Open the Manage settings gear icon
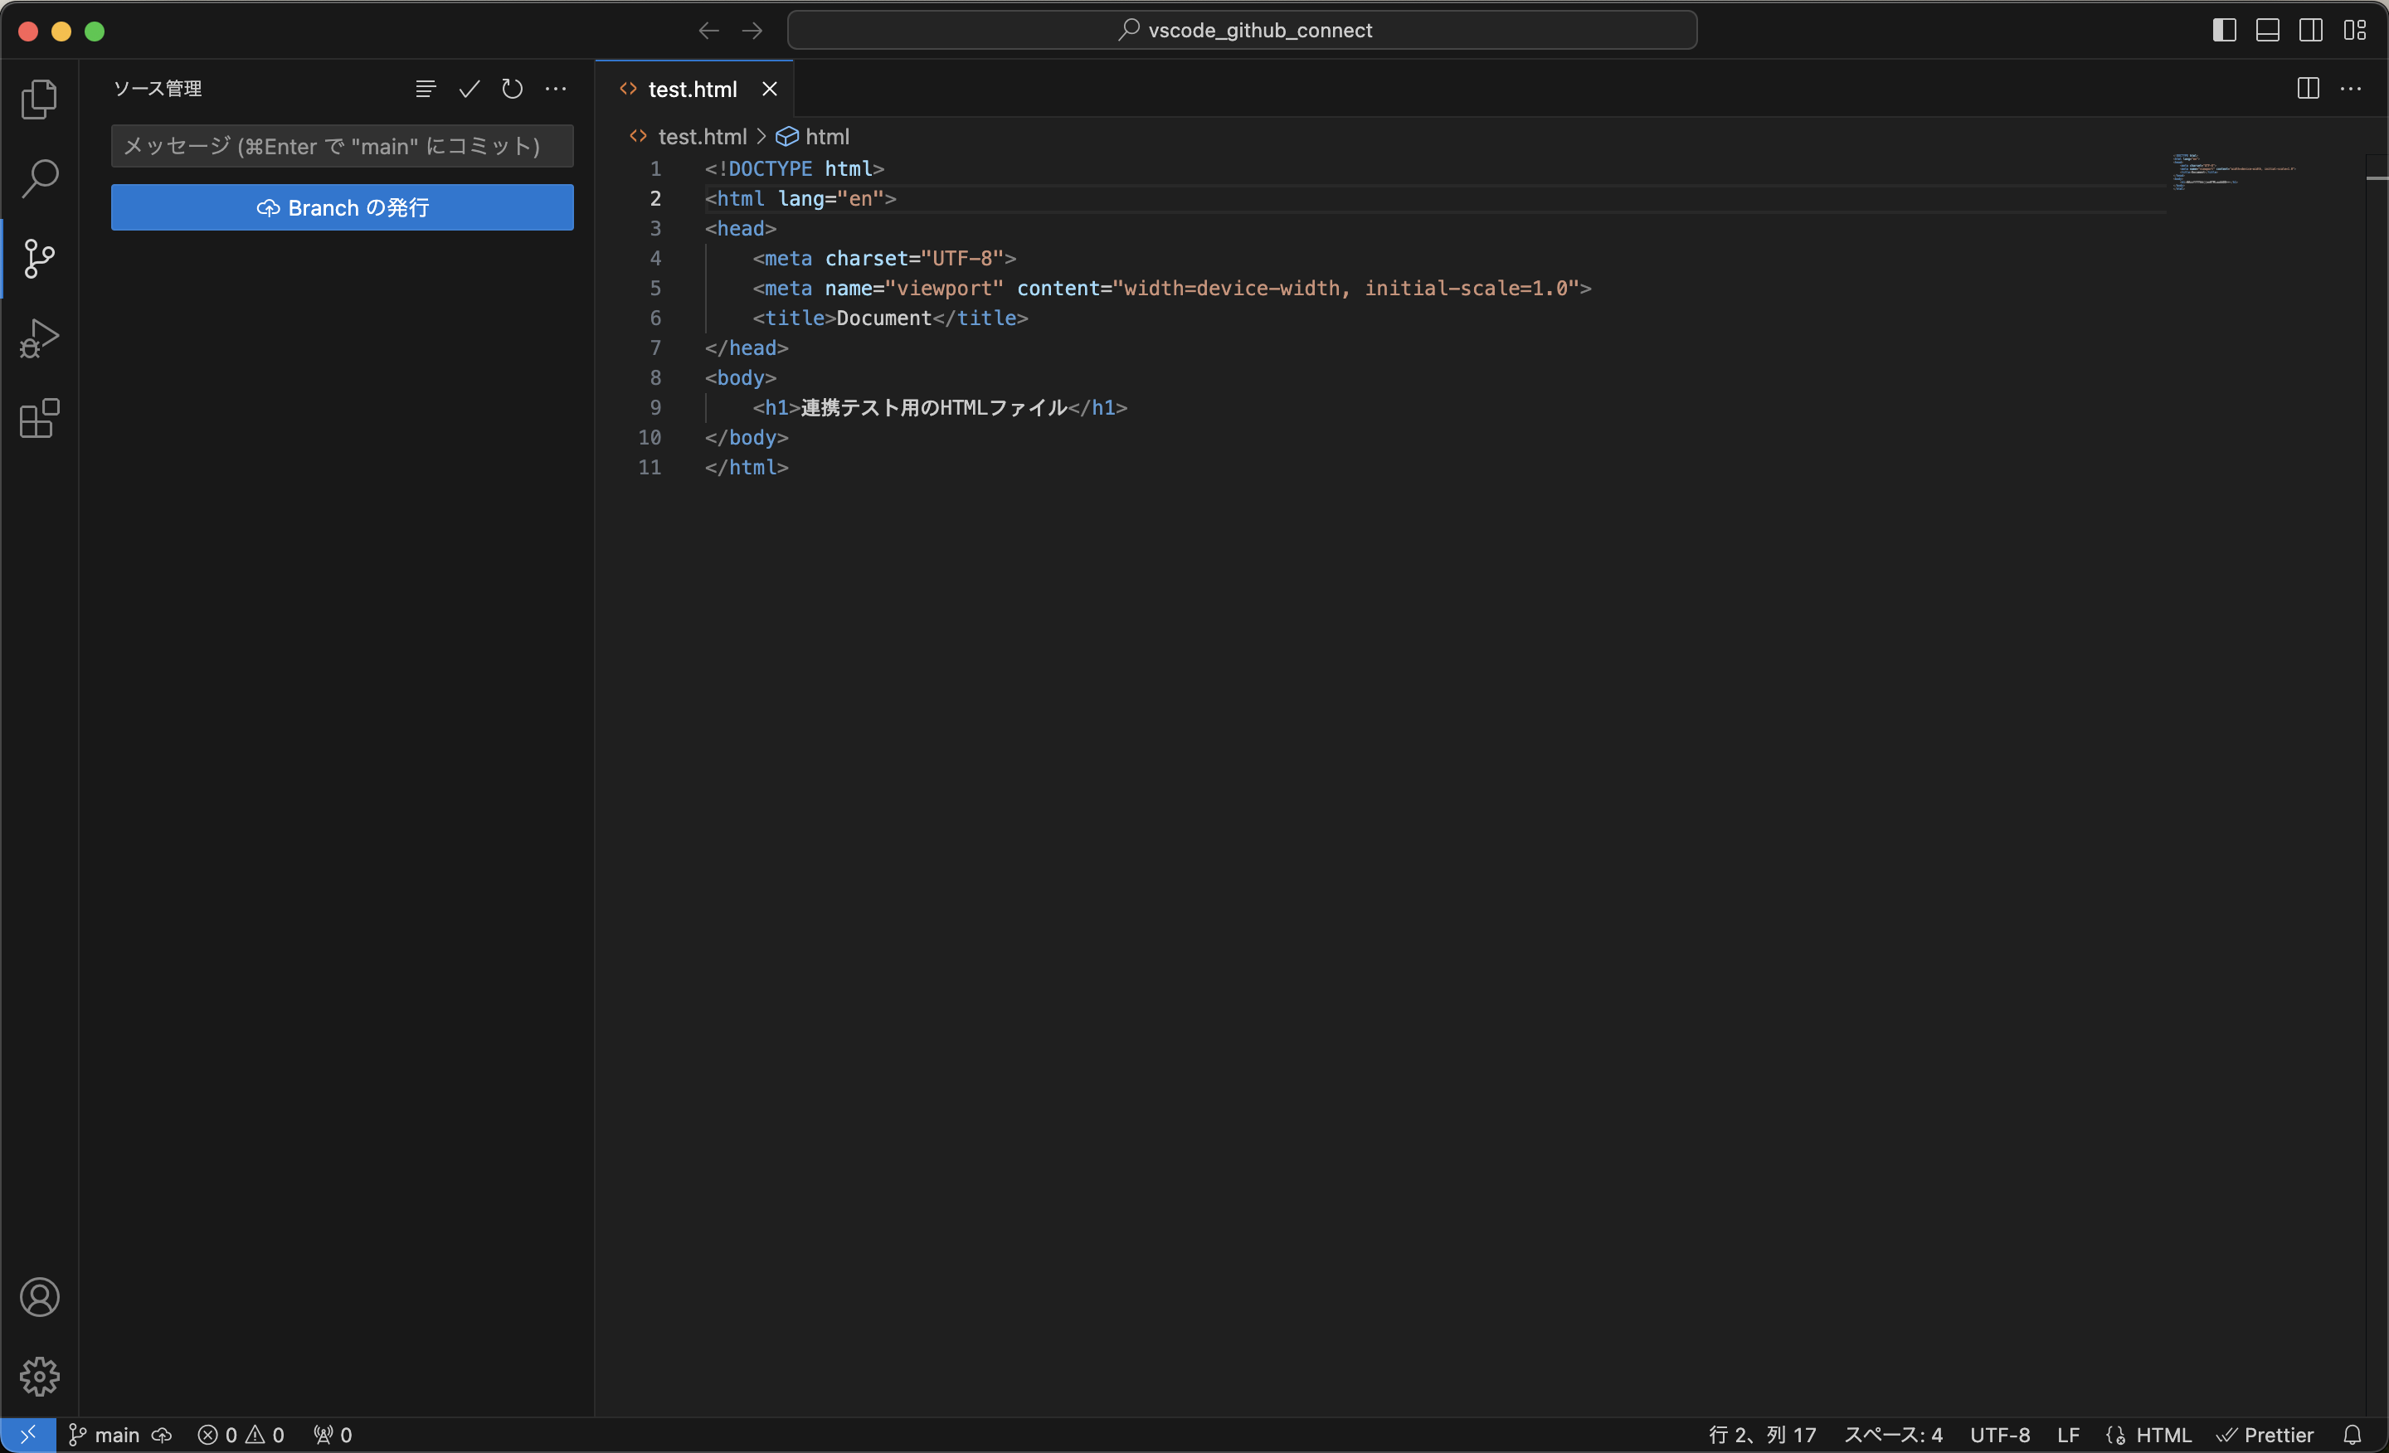 coord(40,1377)
